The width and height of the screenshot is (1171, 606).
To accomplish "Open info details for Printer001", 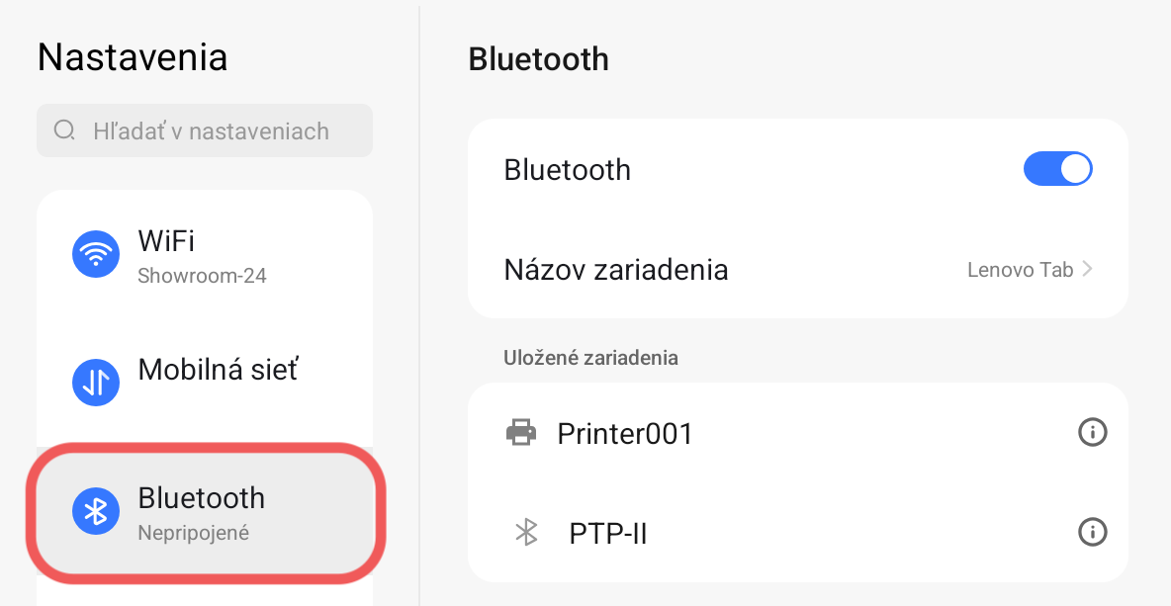I will click(1092, 432).
